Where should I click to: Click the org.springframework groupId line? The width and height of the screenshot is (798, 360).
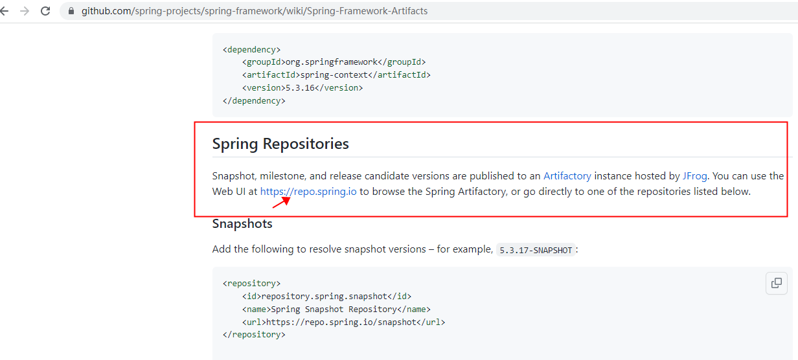pyautogui.click(x=334, y=62)
